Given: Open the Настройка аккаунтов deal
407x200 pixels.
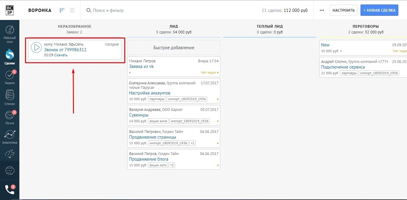Looking at the screenshot, I should [x=150, y=93].
